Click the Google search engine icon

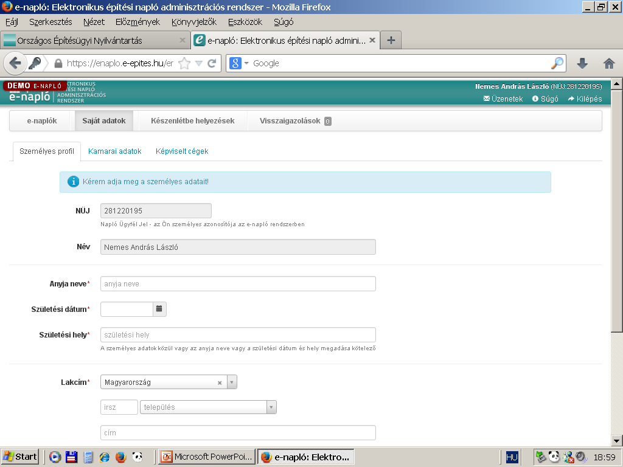click(x=235, y=63)
